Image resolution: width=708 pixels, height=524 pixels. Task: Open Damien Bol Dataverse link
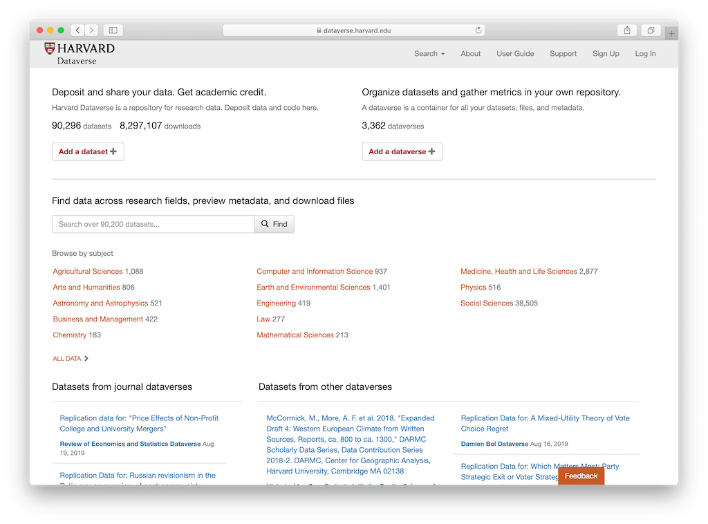coord(494,444)
